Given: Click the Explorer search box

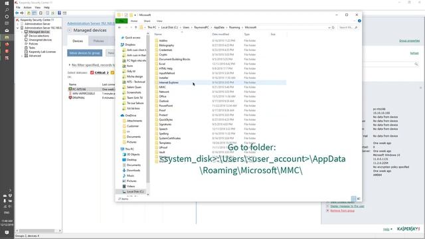Looking at the screenshot, I should click(348, 27).
